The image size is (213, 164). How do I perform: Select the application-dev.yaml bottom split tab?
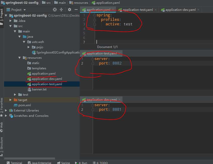[101, 100]
